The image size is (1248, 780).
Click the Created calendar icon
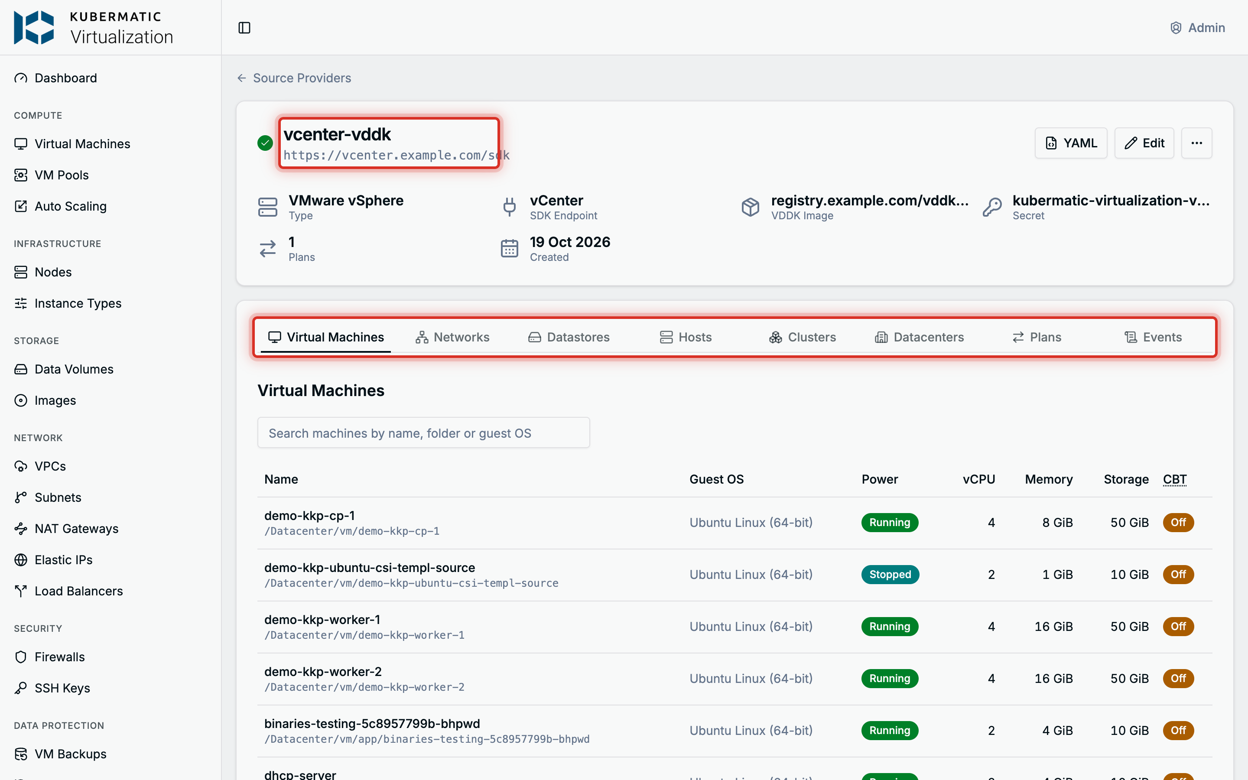tap(510, 249)
